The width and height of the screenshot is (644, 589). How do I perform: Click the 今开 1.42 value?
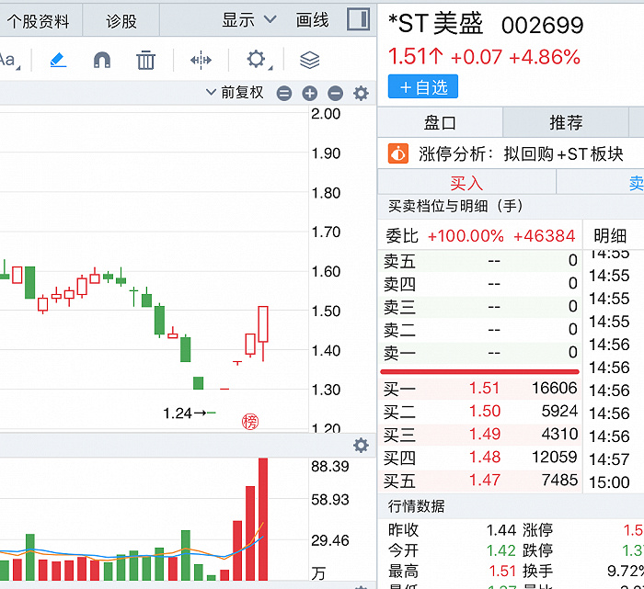pyautogui.click(x=501, y=550)
